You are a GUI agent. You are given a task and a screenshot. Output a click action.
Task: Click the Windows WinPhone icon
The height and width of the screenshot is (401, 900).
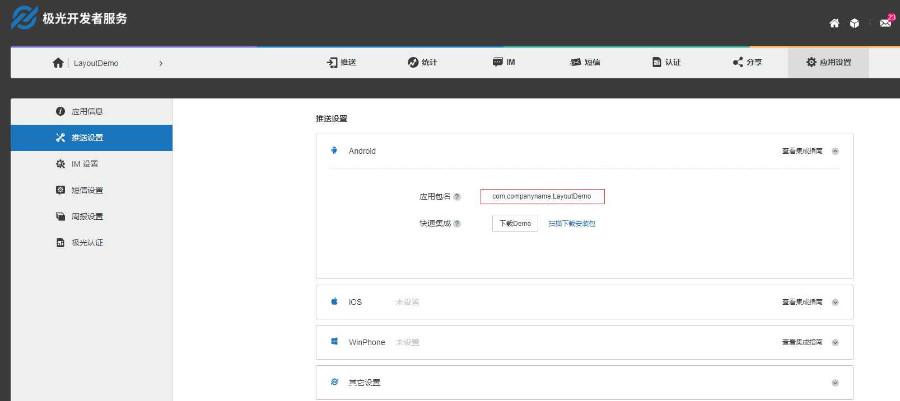point(334,342)
